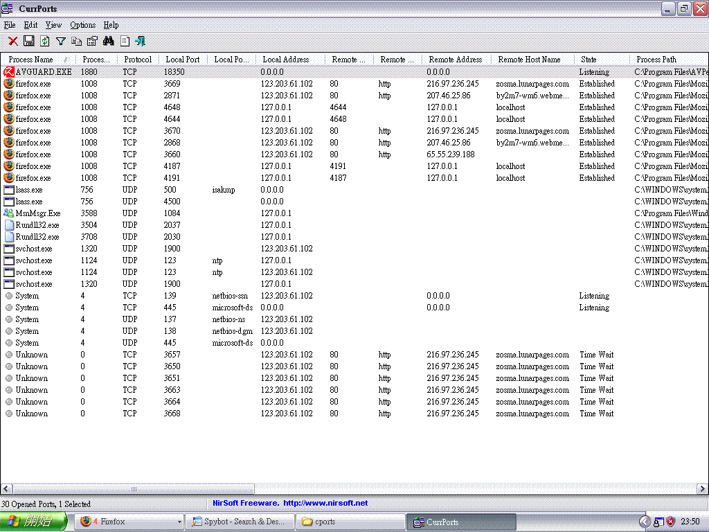Open Find using the binoculars icon
The image size is (709, 532).
(x=109, y=41)
